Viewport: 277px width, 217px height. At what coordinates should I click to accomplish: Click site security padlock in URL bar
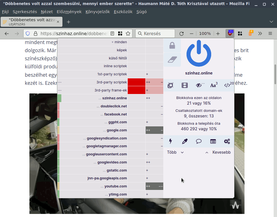(x=36, y=33)
